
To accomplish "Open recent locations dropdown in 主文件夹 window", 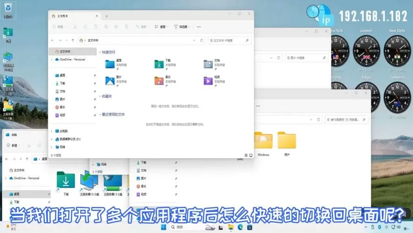I will tap(67, 41).
